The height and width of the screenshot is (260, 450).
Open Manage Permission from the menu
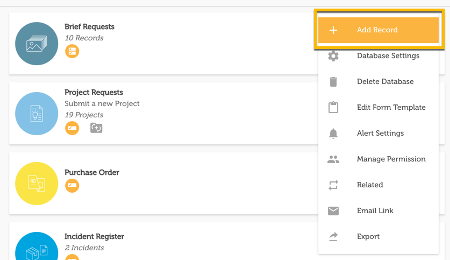point(391,159)
